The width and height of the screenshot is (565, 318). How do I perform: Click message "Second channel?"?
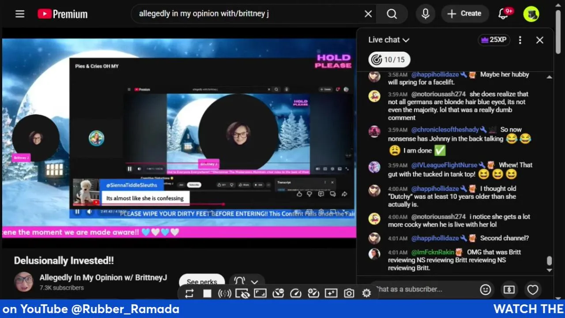(504, 238)
